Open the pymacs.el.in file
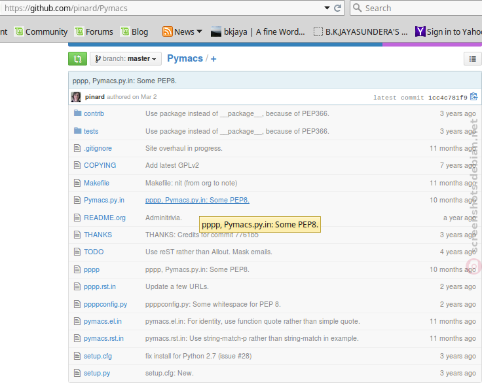Screen dimensions: 482x386 [103, 321]
